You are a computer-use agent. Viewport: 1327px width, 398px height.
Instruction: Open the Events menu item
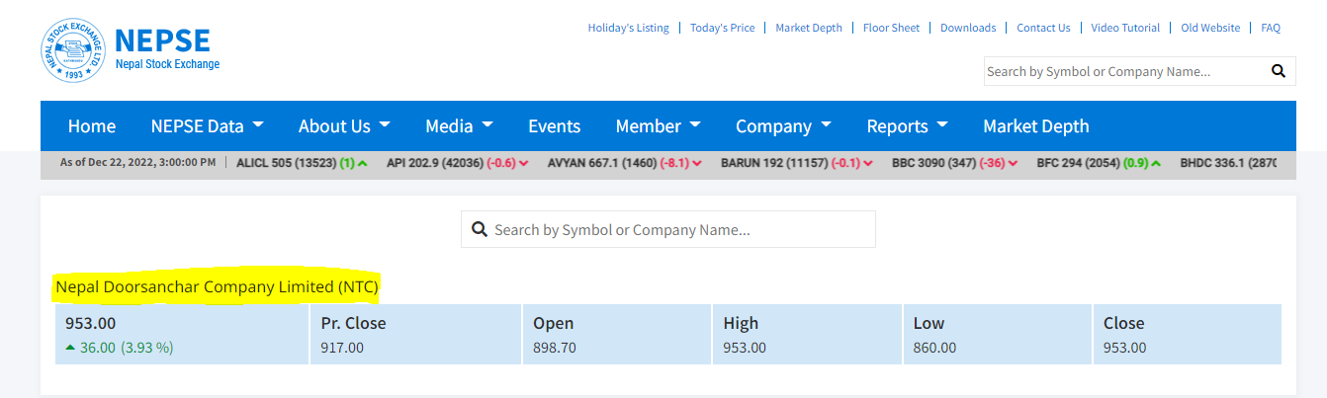click(554, 126)
